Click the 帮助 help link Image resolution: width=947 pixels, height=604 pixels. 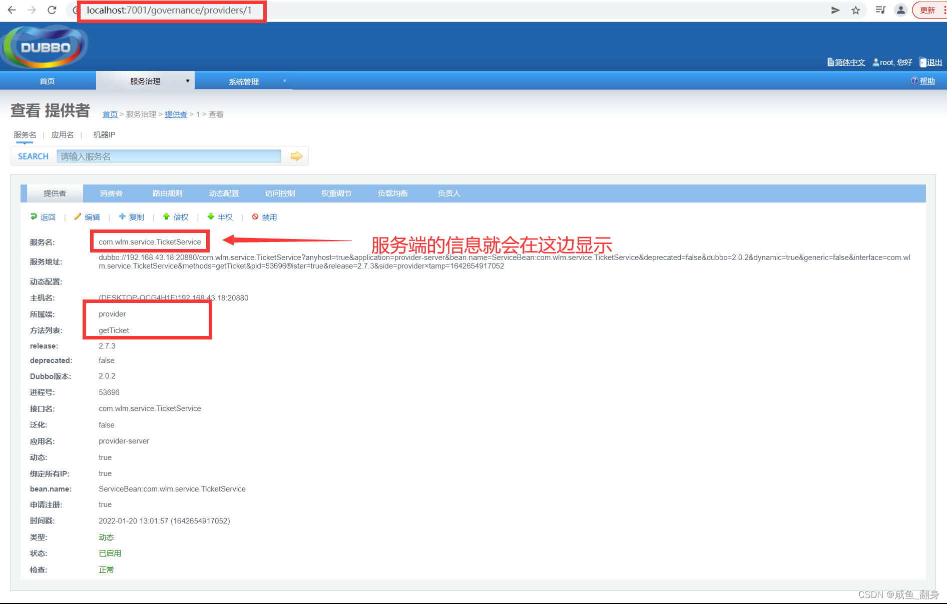click(x=927, y=81)
